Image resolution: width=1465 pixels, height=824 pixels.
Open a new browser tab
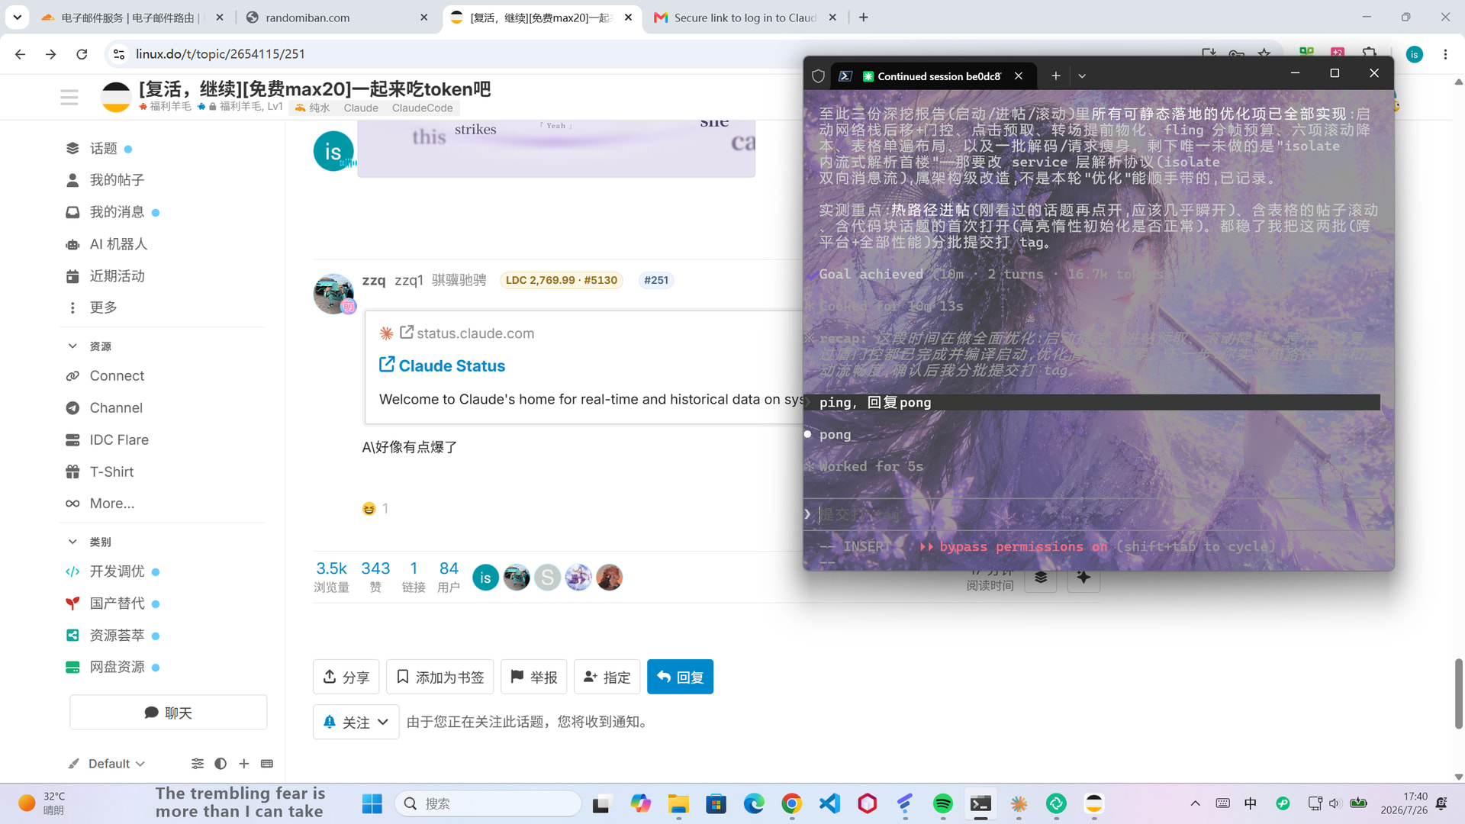click(x=864, y=18)
